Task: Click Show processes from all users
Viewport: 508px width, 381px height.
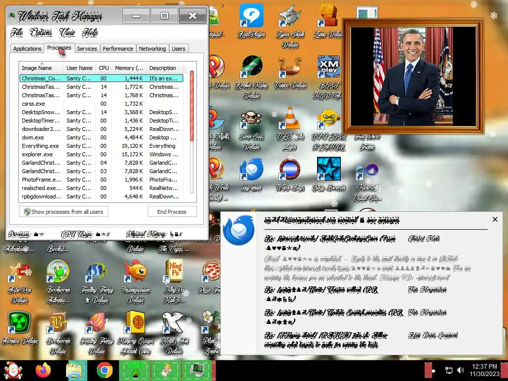Action: (x=63, y=212)
